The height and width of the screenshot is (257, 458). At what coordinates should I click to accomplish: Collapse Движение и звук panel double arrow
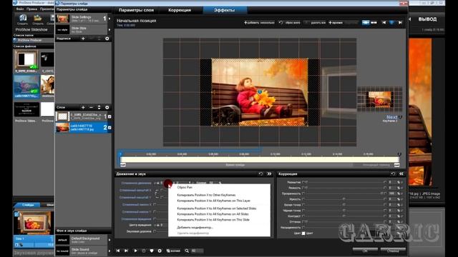269,174
